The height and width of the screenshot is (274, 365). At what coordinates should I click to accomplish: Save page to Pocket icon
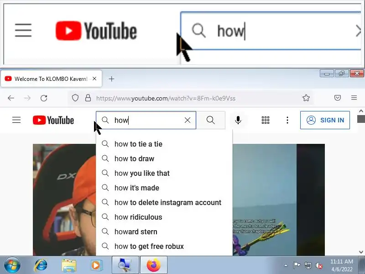338,98
